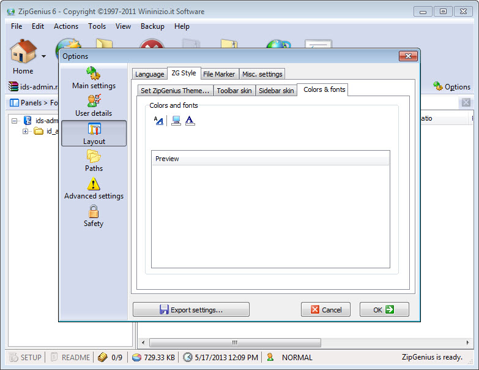The height and width of the screenshot is (370, 479).
Task: Open the Tools menu
Action: [97, 26]
